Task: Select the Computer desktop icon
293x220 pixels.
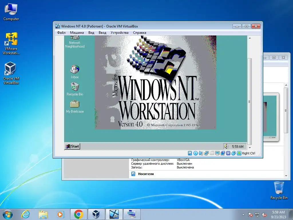Action: [x=11, y=12]
